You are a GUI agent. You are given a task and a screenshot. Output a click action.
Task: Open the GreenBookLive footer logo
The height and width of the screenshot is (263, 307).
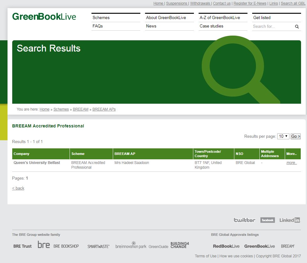tap(259, 246)
